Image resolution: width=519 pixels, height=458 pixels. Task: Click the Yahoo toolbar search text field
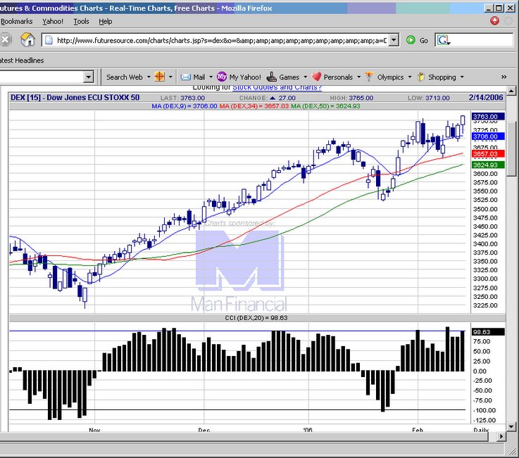tap(42, 77)
